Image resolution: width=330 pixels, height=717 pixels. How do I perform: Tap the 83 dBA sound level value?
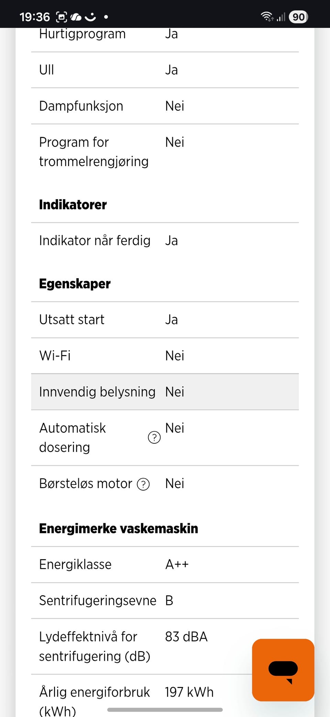tap(186, 637)
